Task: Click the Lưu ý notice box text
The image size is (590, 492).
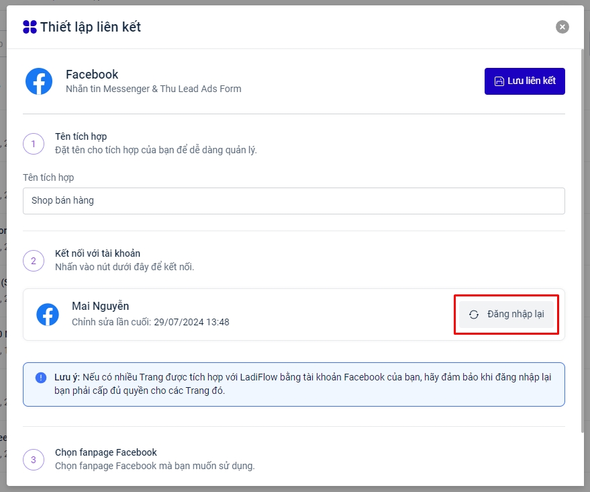Action: [x=302, y=384]
